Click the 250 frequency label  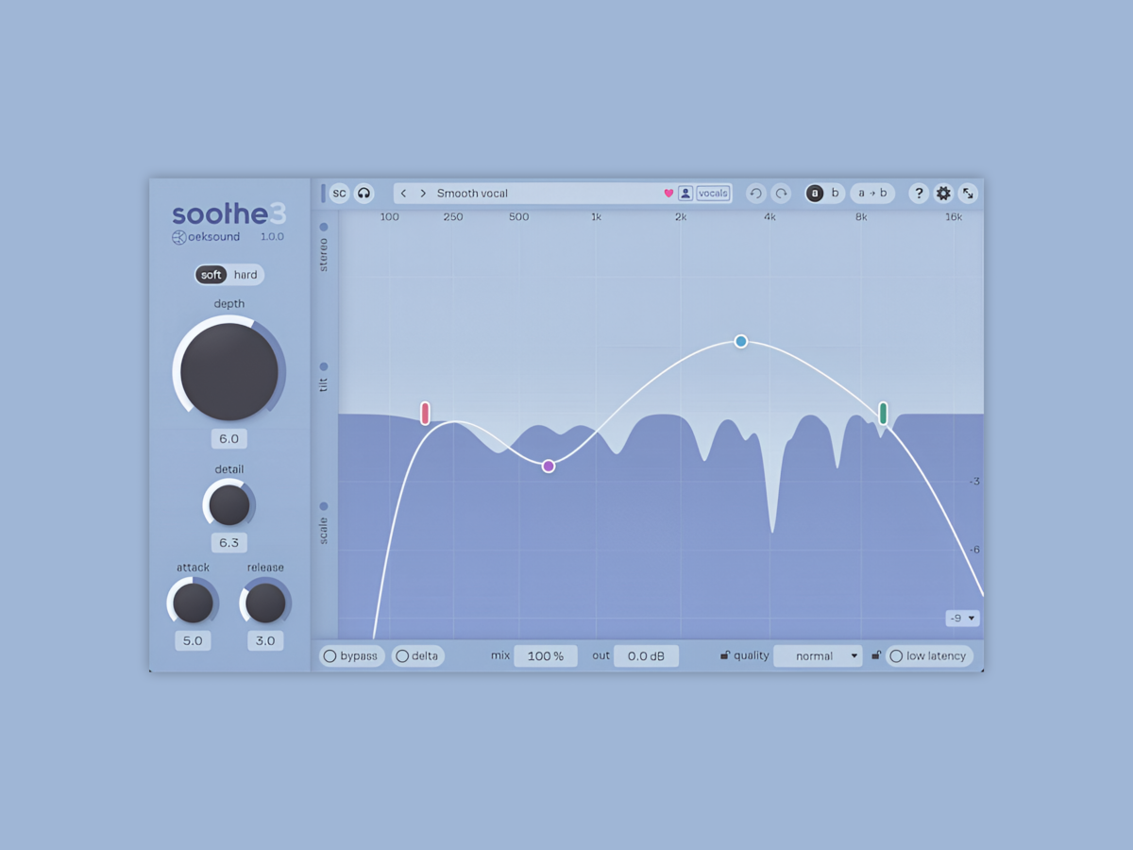click(x=453, y=217)
